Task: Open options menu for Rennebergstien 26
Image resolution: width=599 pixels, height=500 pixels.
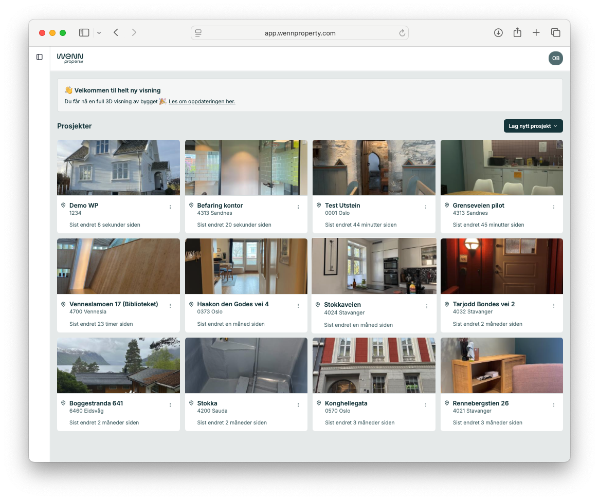Action: (554, 405)
